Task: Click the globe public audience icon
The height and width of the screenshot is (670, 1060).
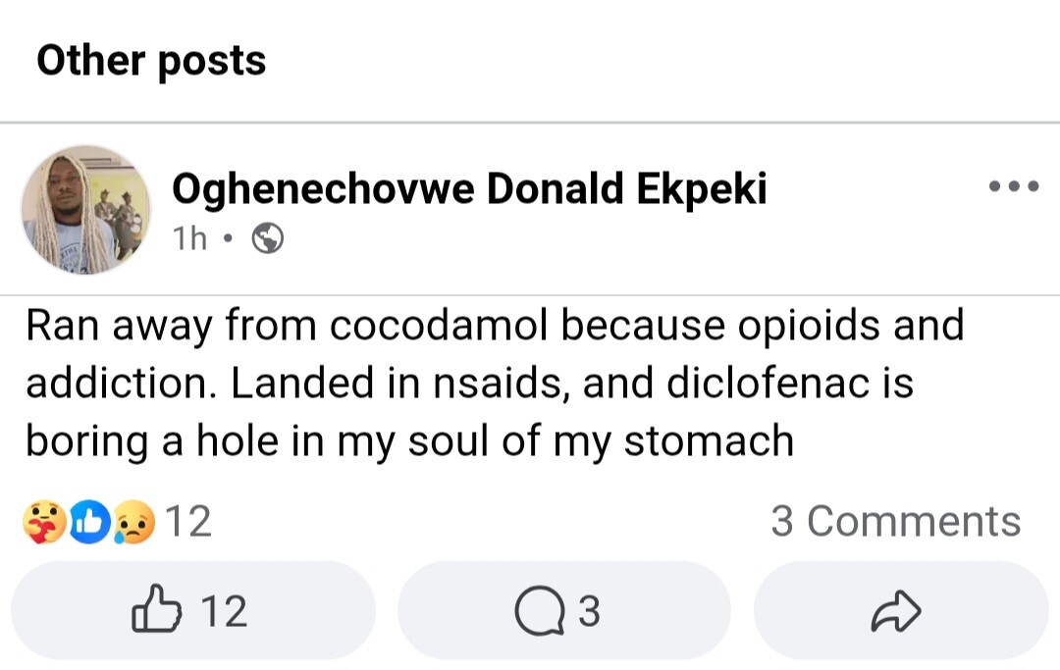Action: tap(268, 238)
